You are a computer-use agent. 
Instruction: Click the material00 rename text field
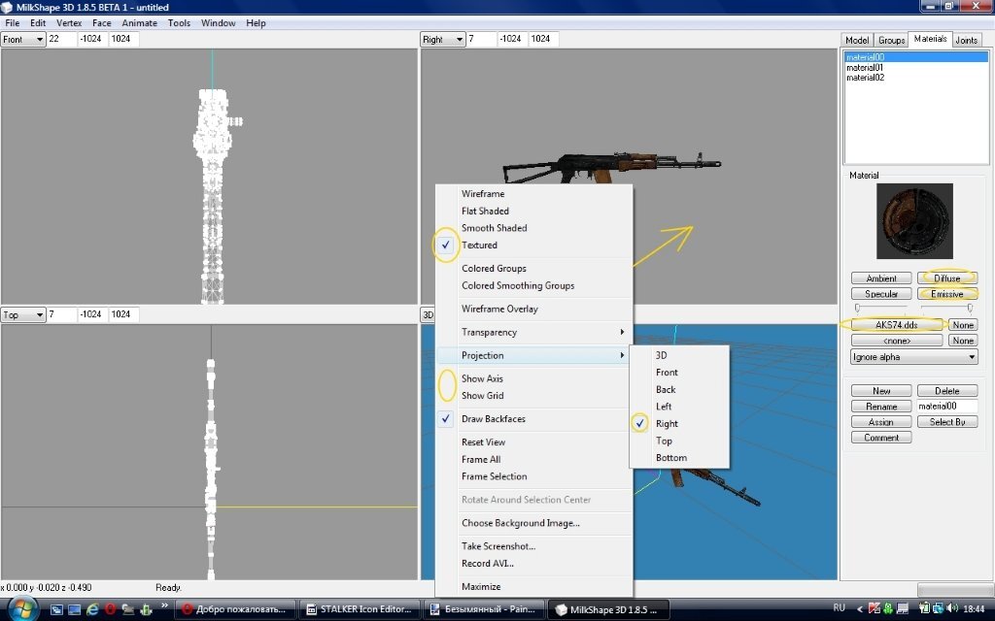pyautogui.click(x=946, y=407)
